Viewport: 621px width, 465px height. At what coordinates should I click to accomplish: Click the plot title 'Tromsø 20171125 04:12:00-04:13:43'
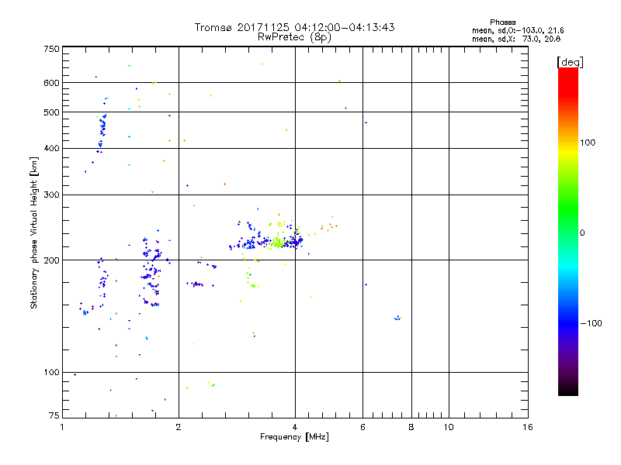pos(294,27)
